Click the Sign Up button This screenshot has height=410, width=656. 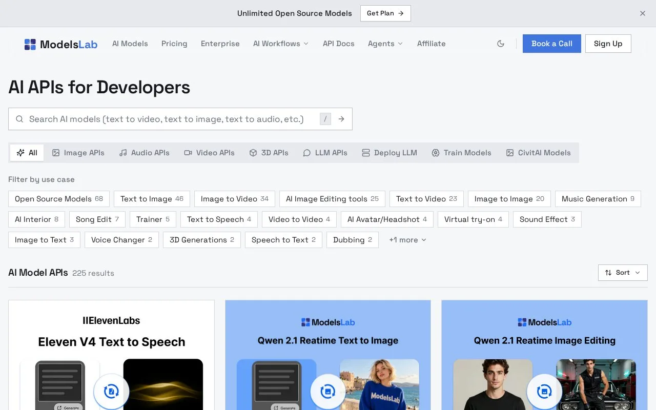(608, 44)
